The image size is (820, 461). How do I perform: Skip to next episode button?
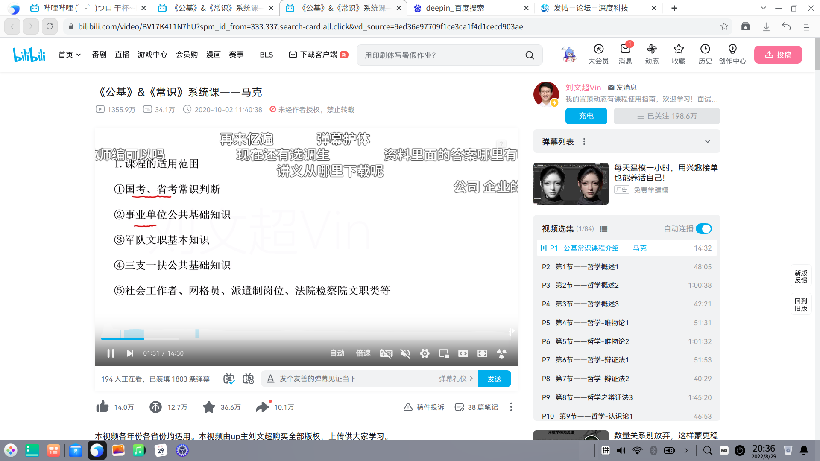point(130,353)
